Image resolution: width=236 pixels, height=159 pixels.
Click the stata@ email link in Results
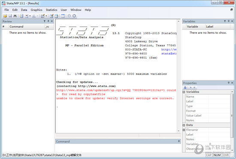[x=169, y=54]
